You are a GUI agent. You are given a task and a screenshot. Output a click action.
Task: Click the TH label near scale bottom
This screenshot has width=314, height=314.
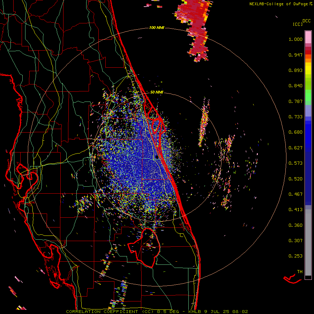tap(300, 272)
